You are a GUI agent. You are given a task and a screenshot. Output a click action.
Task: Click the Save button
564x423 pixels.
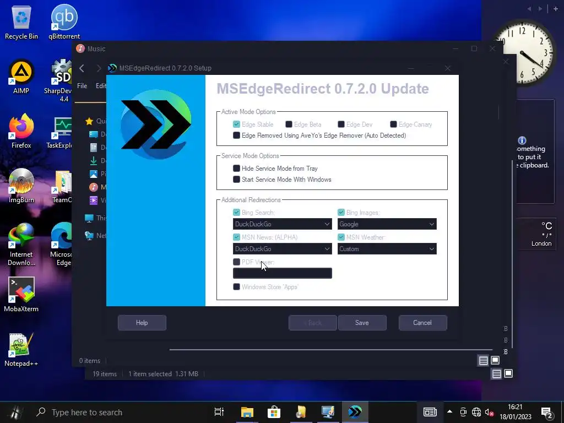coord(362,323)
